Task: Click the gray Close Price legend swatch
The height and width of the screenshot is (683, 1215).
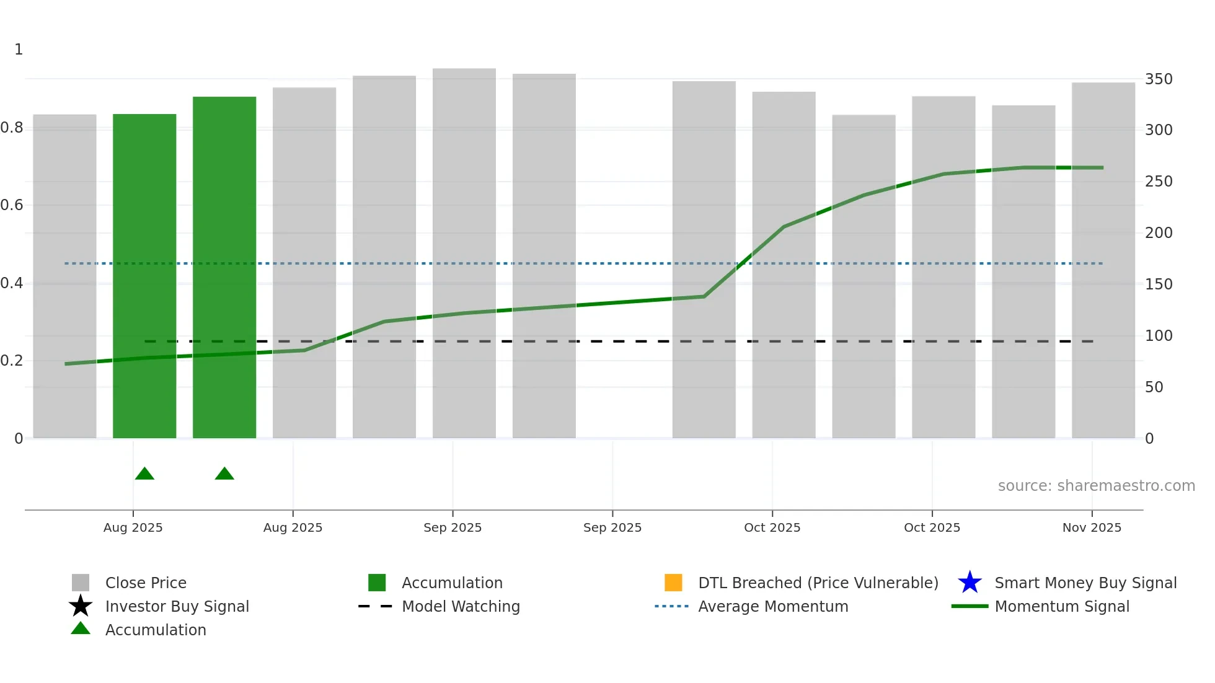Action: pyautogui.click(x=81, y=583)
